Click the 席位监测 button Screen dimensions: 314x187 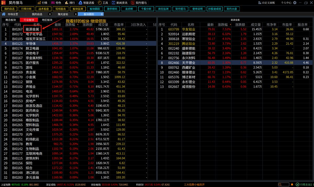pyautogui.click(x=163, y=9)
